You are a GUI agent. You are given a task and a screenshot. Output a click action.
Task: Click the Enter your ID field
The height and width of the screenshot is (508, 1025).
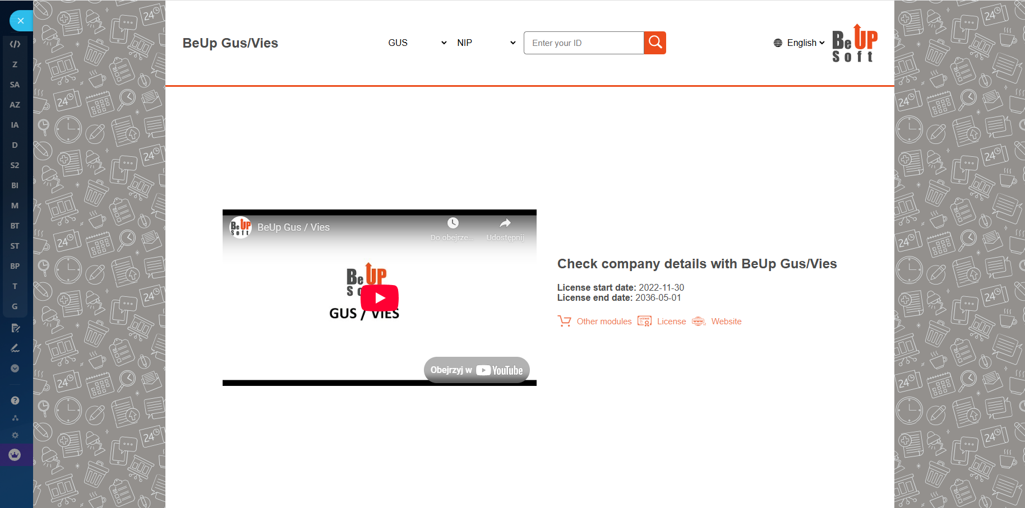[x=584, y=43]
